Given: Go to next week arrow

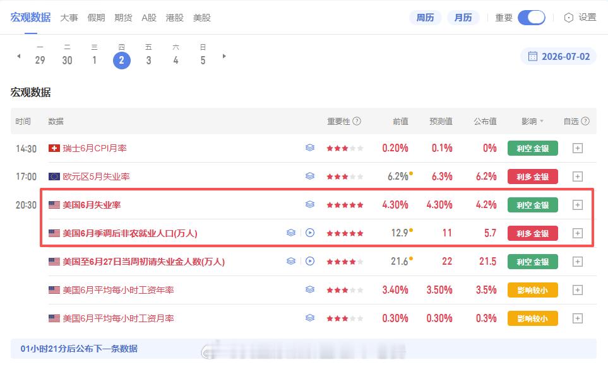Looking at the screenshot, I should (x=224, y=56).
